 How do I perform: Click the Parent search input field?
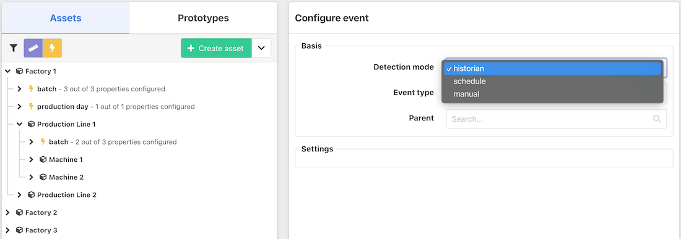tap(556, 119)
